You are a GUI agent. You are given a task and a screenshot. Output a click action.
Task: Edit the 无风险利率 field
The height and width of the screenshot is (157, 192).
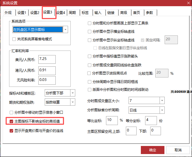pos(47,80)
